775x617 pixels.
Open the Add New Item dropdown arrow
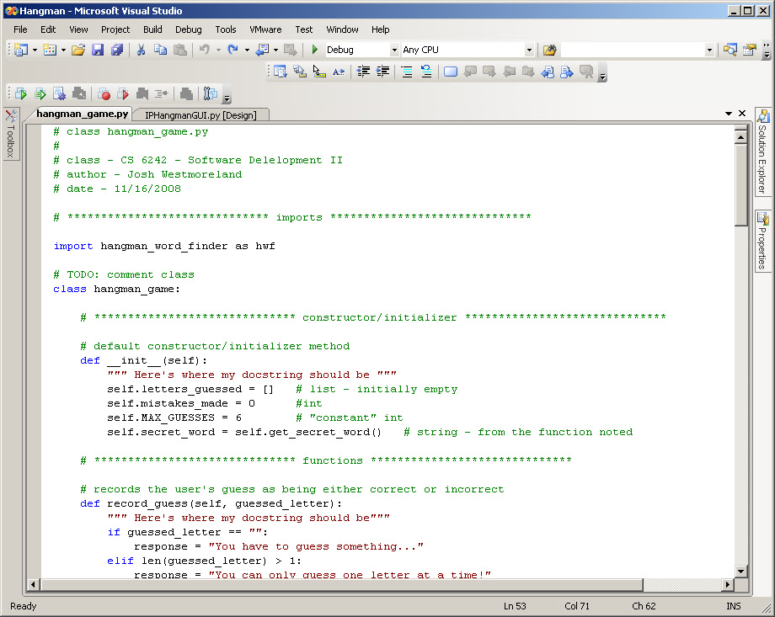pyautogui.click(x=63, y=50)
